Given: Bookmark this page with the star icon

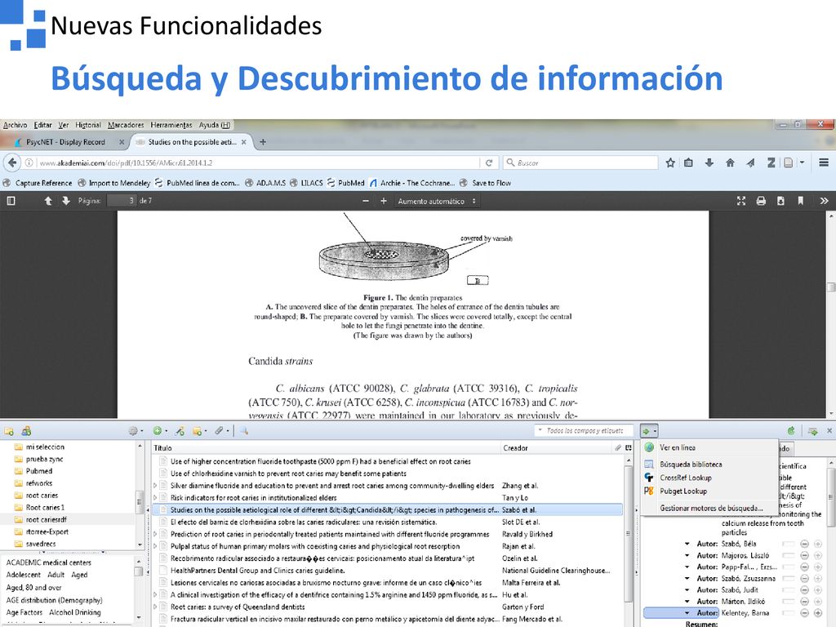Looking at the screenshot, I should click(x=670, y=162).
